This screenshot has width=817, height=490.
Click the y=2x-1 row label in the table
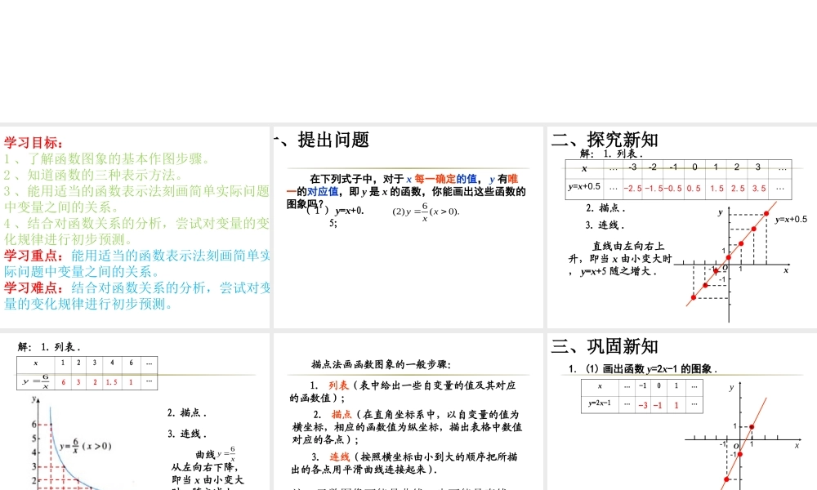[600, 403]
